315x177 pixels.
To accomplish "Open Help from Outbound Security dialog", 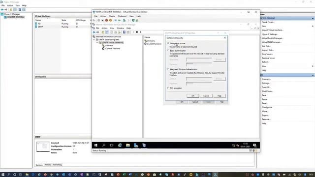I will (220, 96).
